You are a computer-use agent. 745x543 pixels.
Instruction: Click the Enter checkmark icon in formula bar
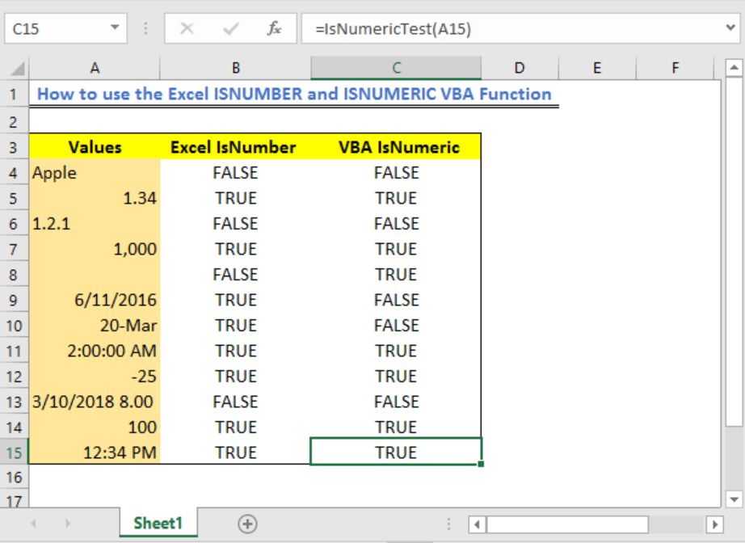tap(230, 28)
